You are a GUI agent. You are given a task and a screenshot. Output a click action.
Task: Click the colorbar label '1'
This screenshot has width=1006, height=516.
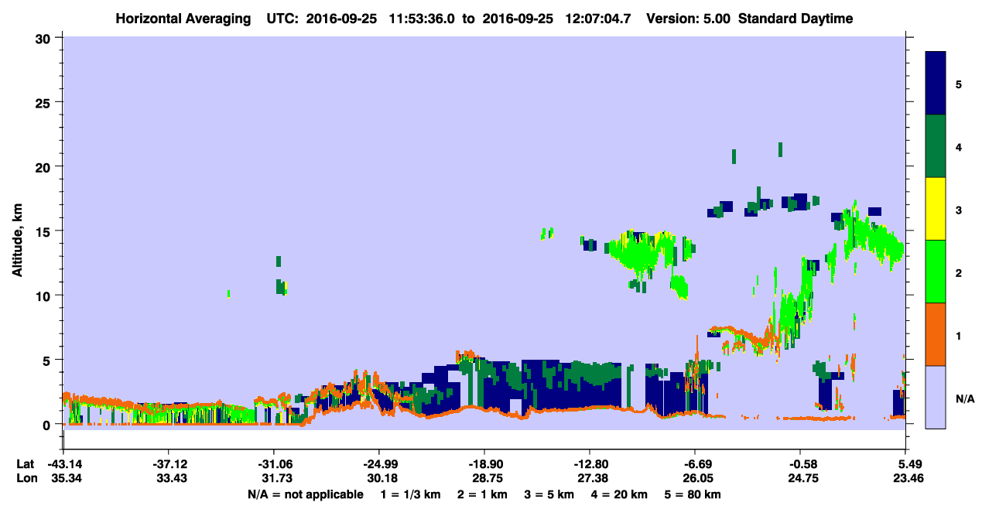click(959, 335)
